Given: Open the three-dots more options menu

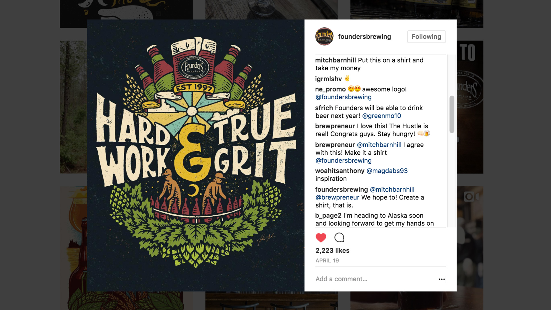Looking at the screenshot, I should pyautogui.click(x=442, y=279).
